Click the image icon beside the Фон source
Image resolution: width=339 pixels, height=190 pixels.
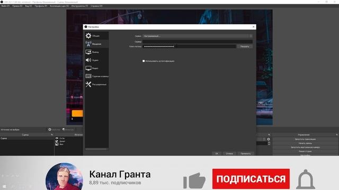click(57, 144)
